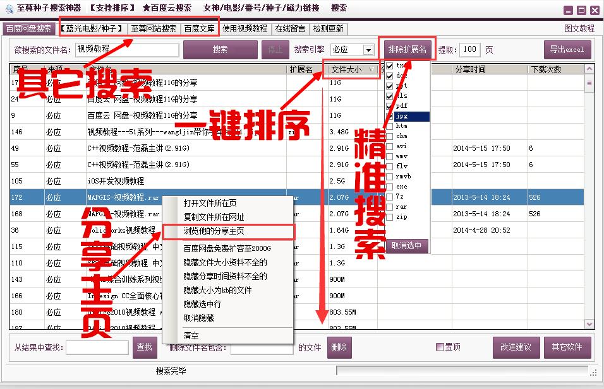Viewport: 604px width, 389px height.
Task: Click the 搜索 search button
Action: pos(220,49)
